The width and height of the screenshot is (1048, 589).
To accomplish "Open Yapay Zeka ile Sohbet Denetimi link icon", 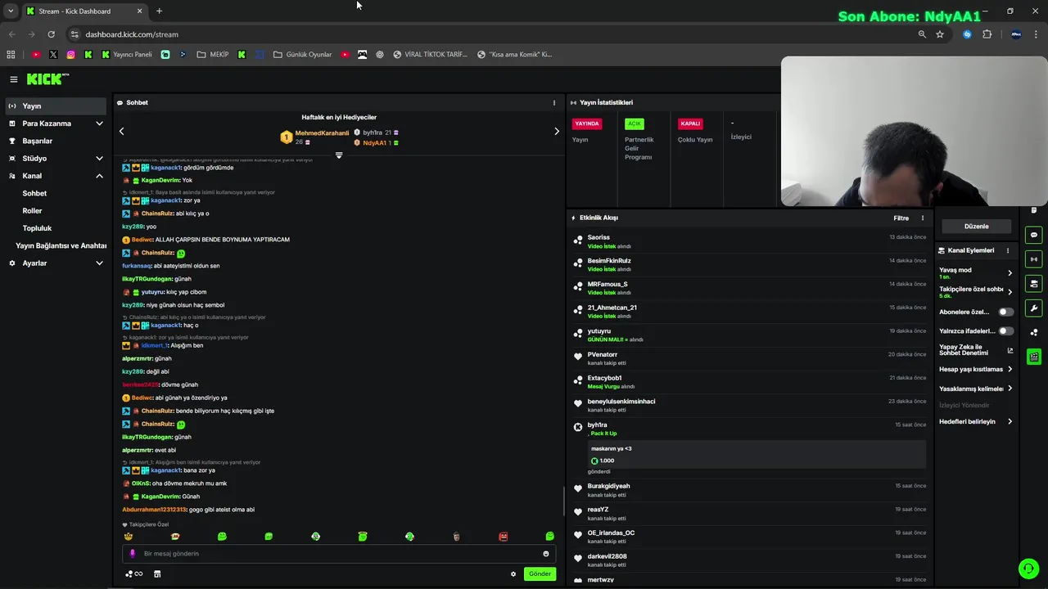I will tap(1010, 350).
